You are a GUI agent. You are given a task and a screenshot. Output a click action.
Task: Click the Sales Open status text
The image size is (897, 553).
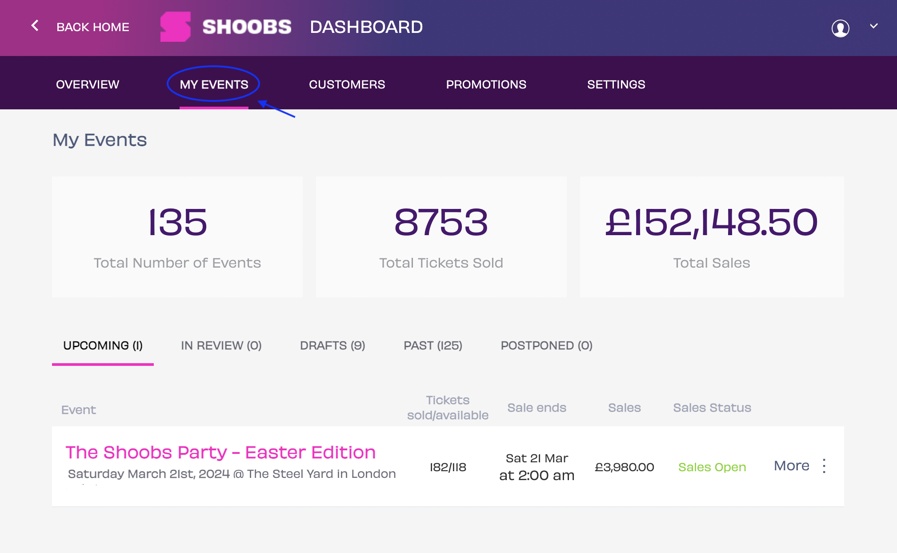click(x=712, y=467)
